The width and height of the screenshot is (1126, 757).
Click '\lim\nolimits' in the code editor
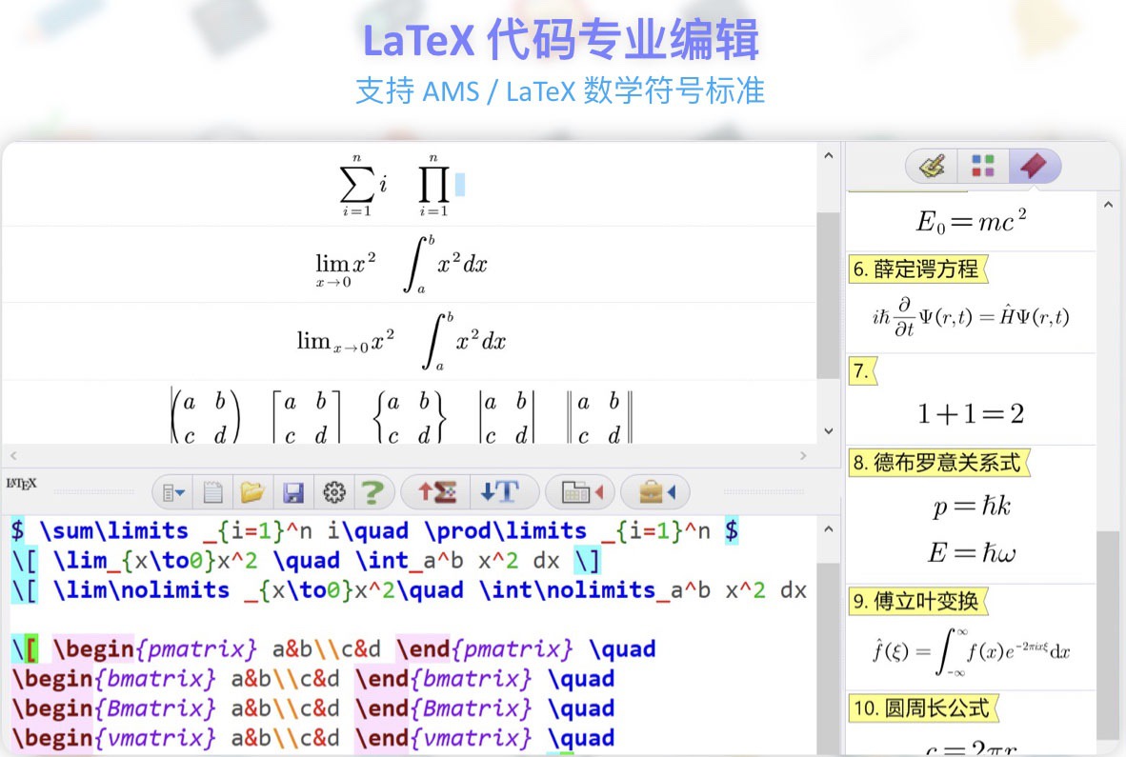pyautogui.click(x=142, y=590)
